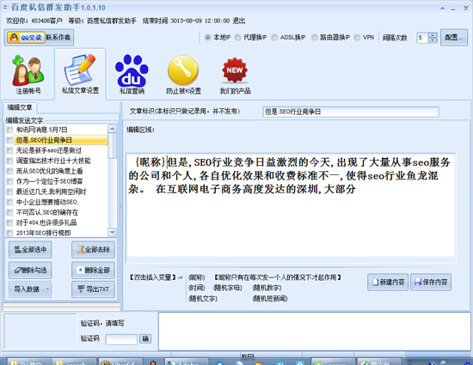Click the log output box at bottom
The width and height of the screenshot is (473, 365).
pyautogui.click(x=314, y=332)
